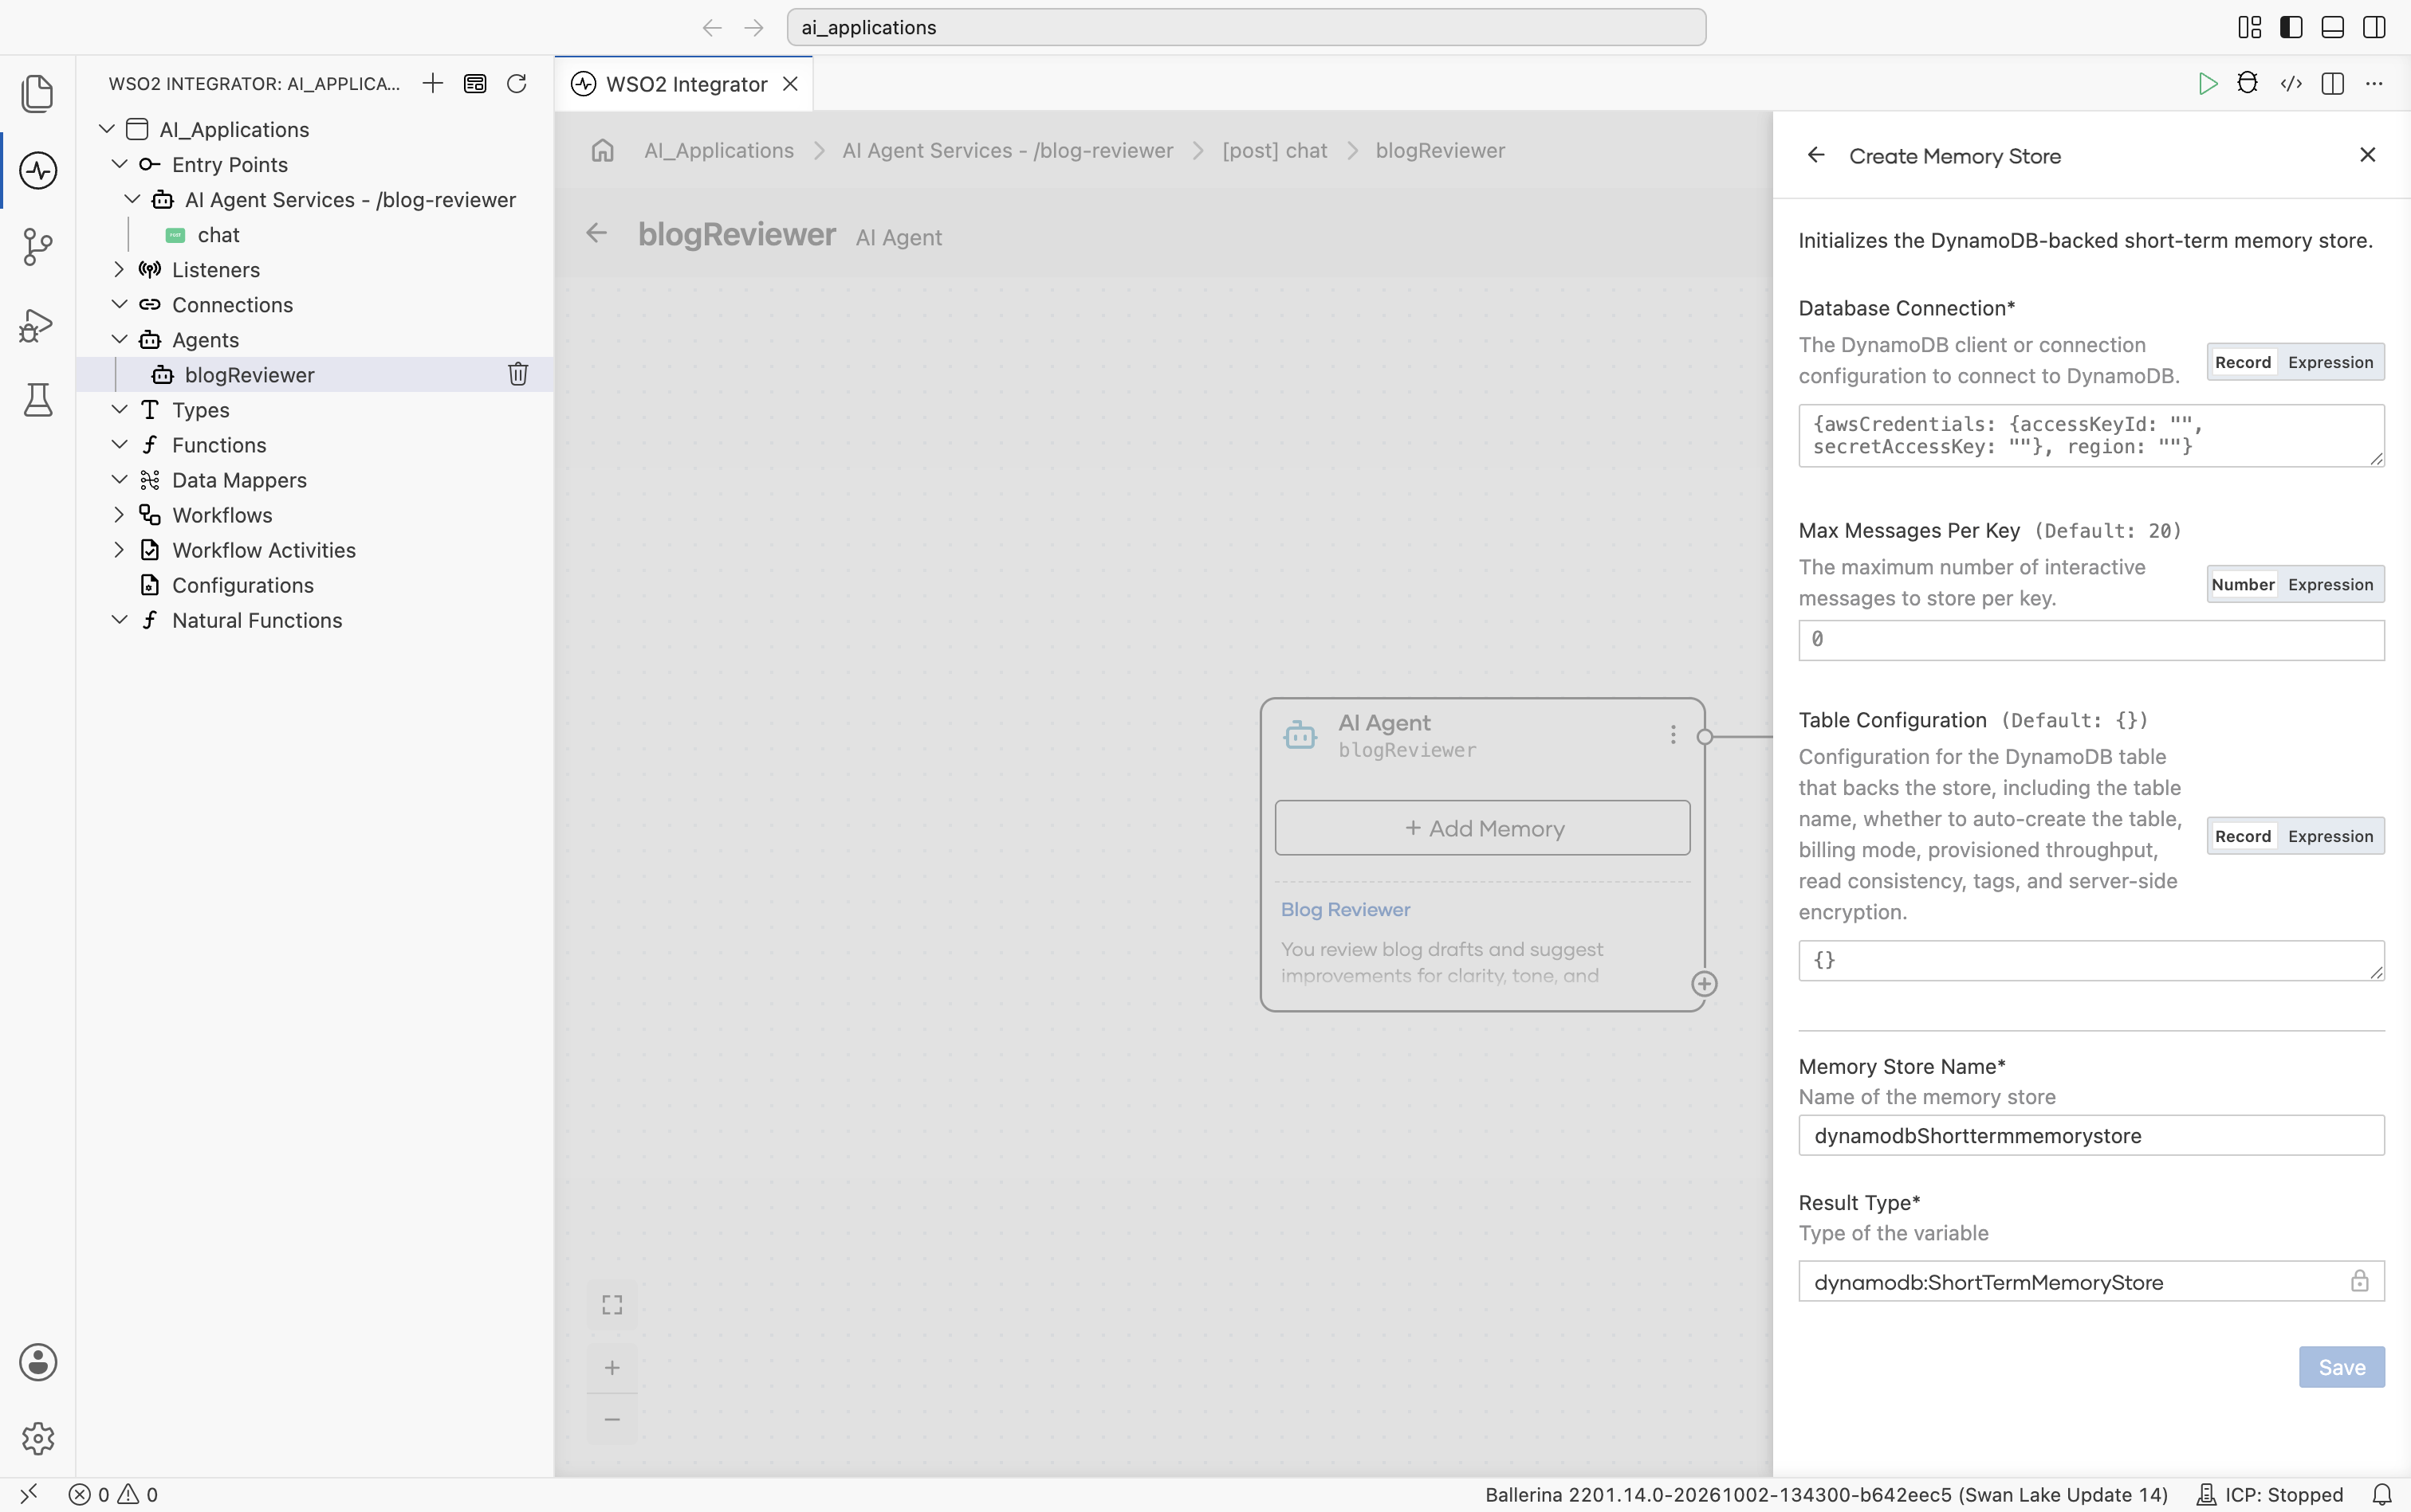Click the Add Memory button
2411x1512 pixels.
click(x=1482, y=827)
